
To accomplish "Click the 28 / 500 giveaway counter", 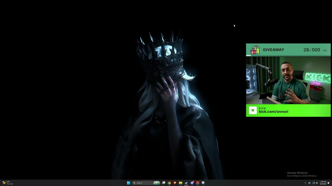I will pos(312,50).
